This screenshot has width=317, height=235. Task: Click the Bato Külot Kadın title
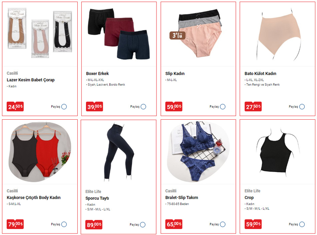coord(260,73)
